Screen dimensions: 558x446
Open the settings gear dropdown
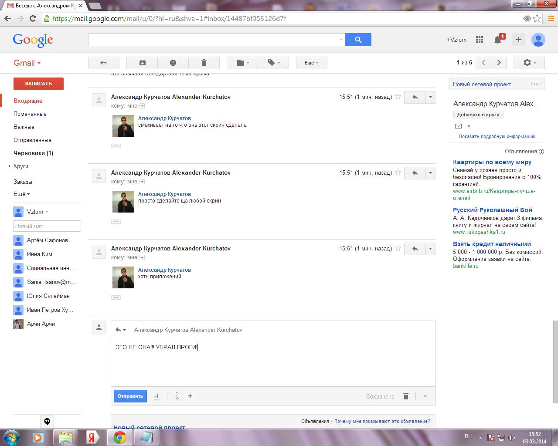(529, 63)
